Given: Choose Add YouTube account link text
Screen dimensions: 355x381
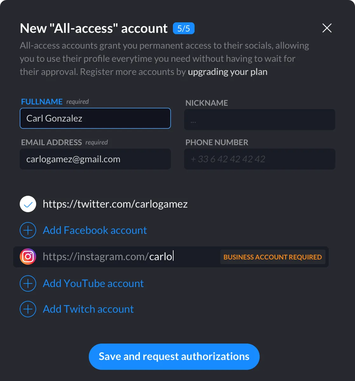Looking at the screenshot, I should 93,283.
